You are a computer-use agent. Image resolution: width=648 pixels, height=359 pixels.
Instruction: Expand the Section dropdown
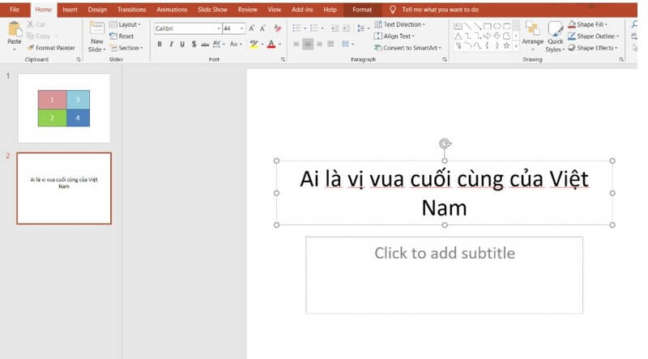click(126, 48)
